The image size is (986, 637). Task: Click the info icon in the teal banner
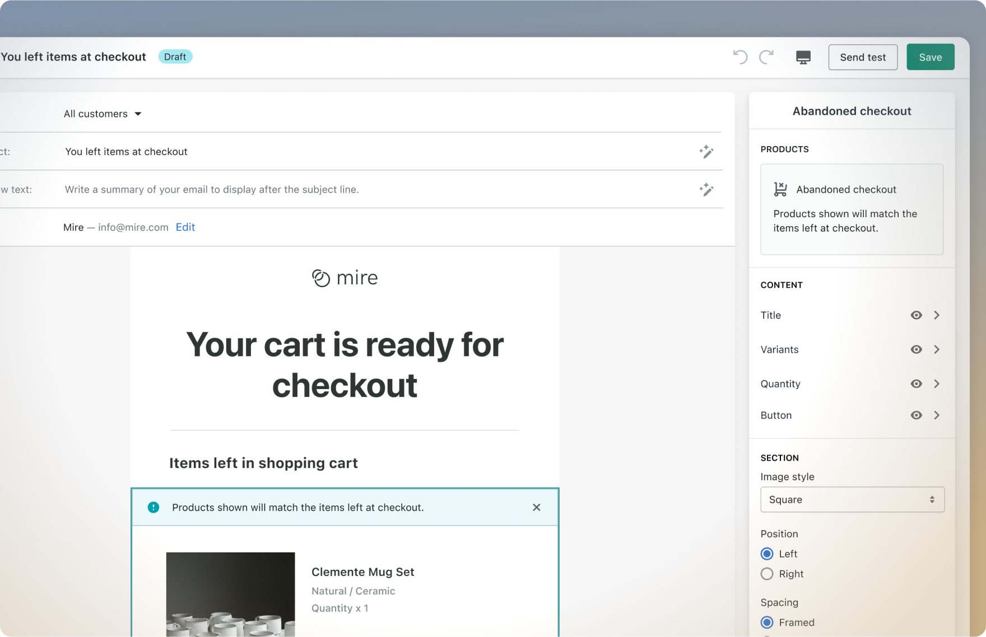[x=154, y=507]
